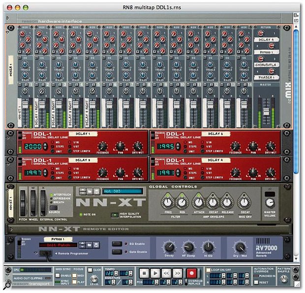This screenshot has width=305, height=293.
Task: Click the NN-XT patch select up/down arrows
Action: pos(83,192)
